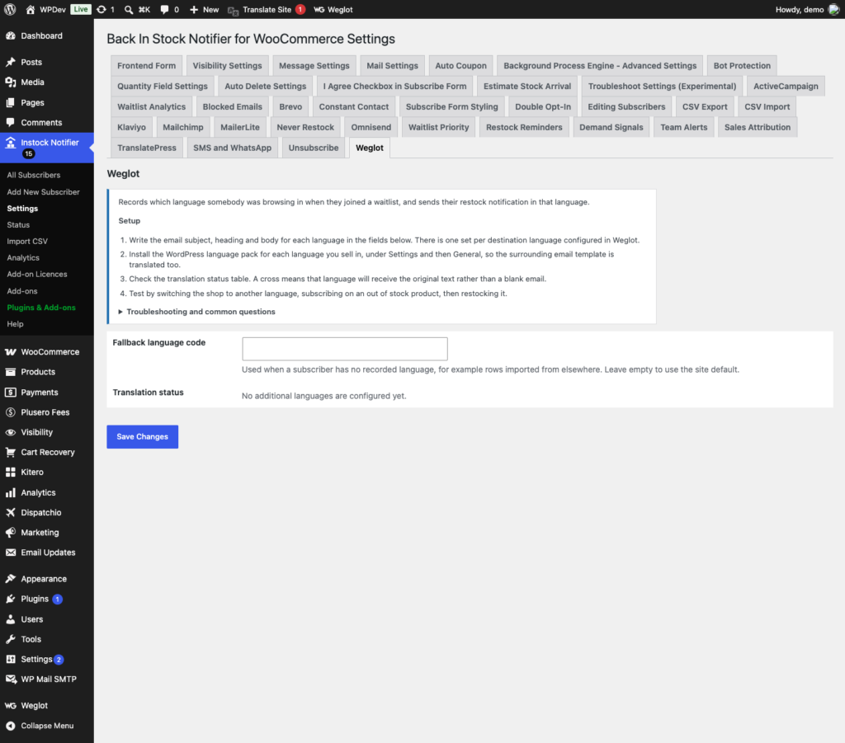Open the TranslatePress tab
845x743 pixels.
coord(147,148)
